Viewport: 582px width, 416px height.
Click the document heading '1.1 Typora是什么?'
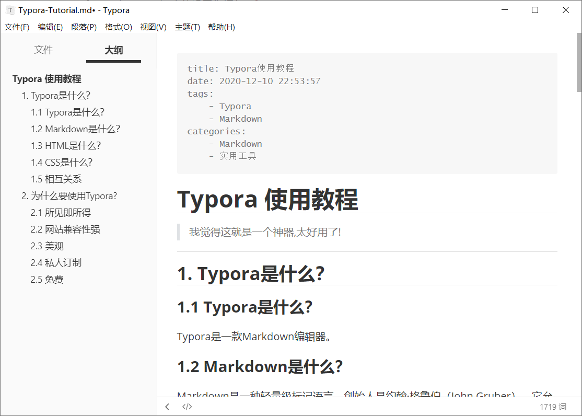[245, 307]
